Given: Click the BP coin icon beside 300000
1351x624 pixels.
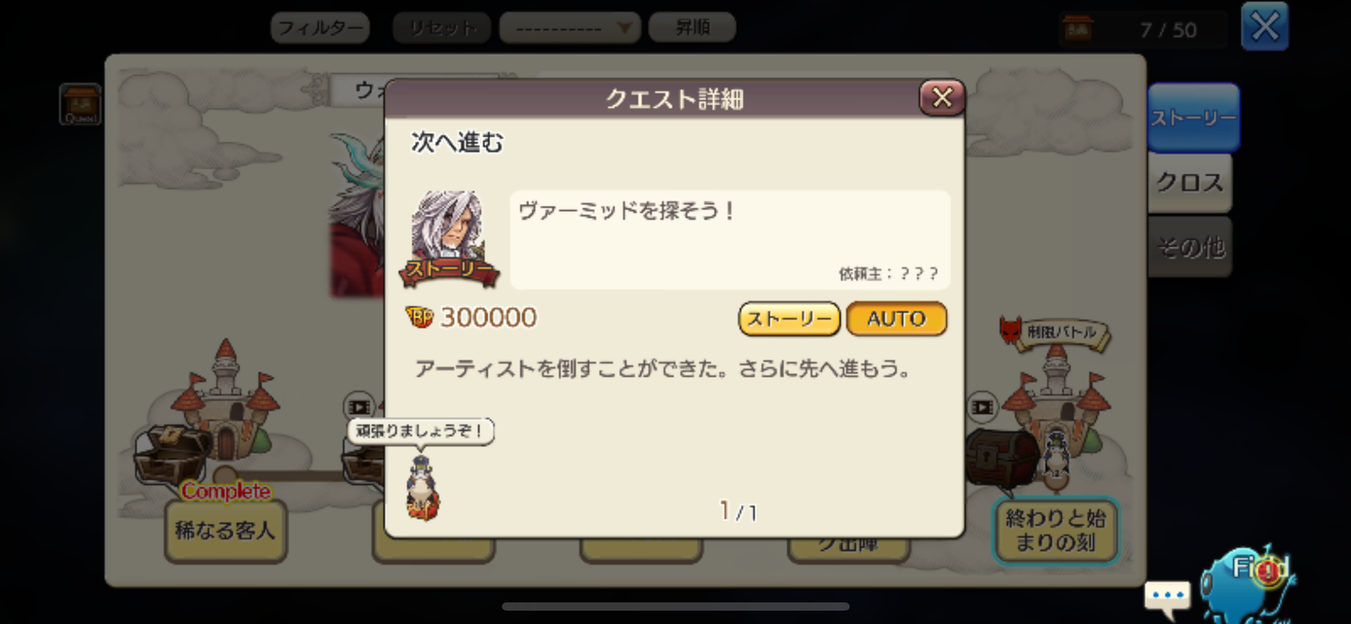Looking at the screenshot, I should tap(419, 317).
